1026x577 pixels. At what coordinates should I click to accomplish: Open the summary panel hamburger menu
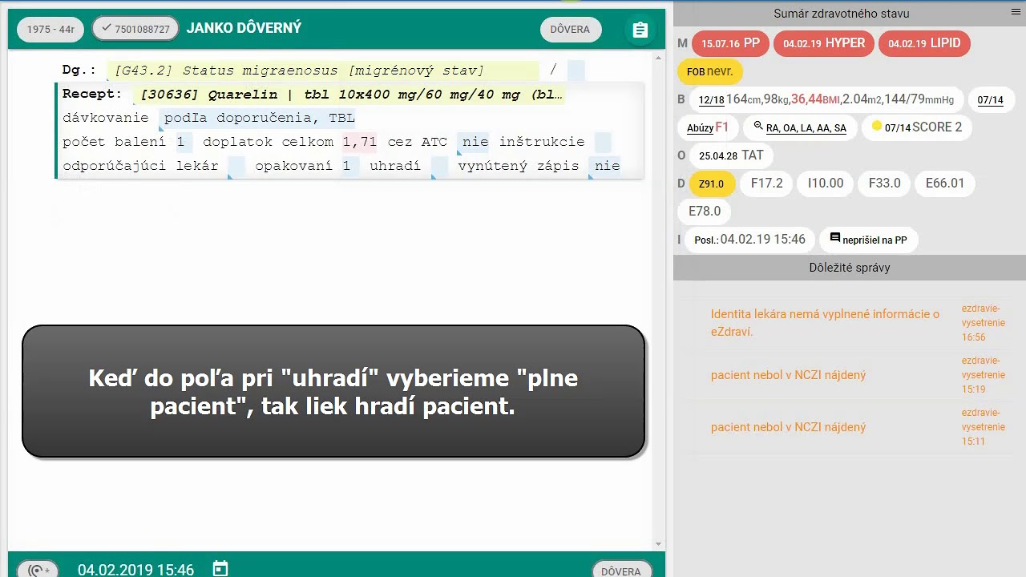point(1016,13)
